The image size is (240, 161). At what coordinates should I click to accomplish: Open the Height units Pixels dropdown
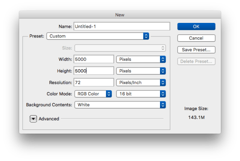click(x=141, y=71)
